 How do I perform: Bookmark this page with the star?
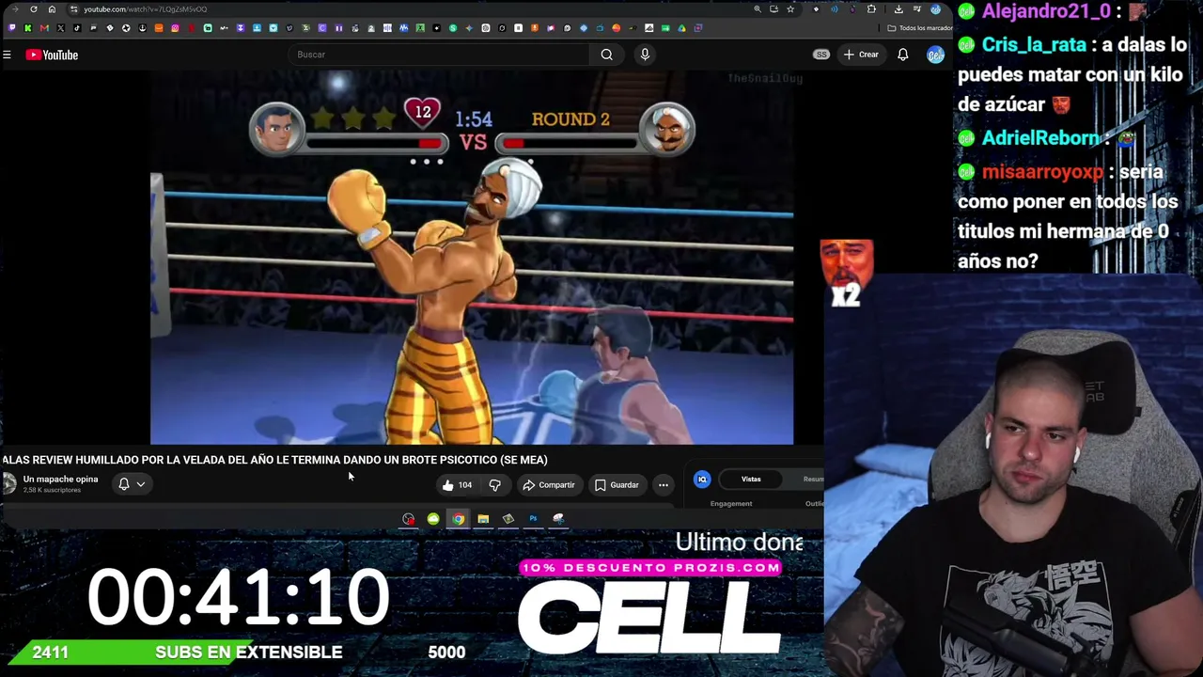pos(790,9)
